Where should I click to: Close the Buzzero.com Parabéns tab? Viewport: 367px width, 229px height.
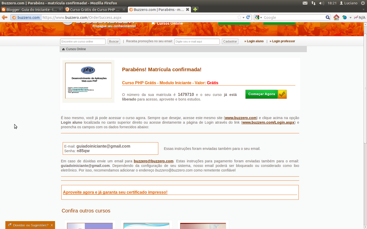(x=188, y=9)
